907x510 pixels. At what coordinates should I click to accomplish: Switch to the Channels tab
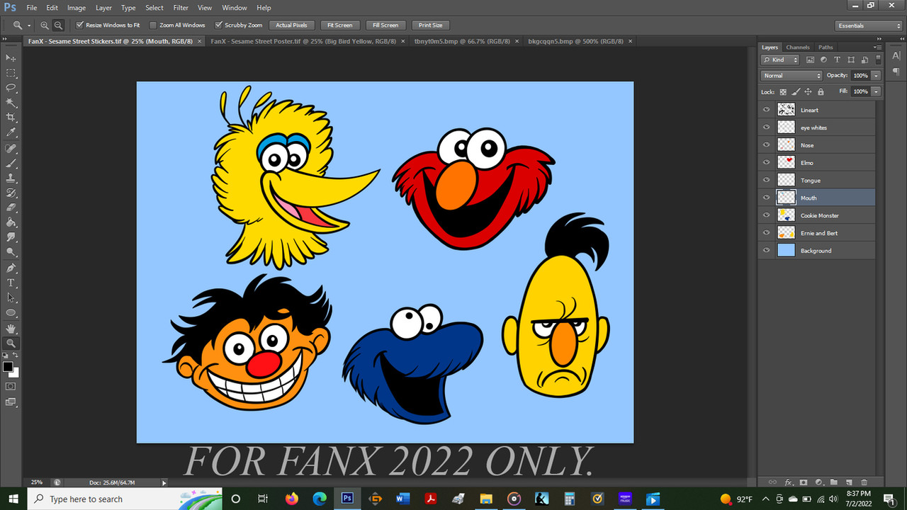(x=798, y=47)
